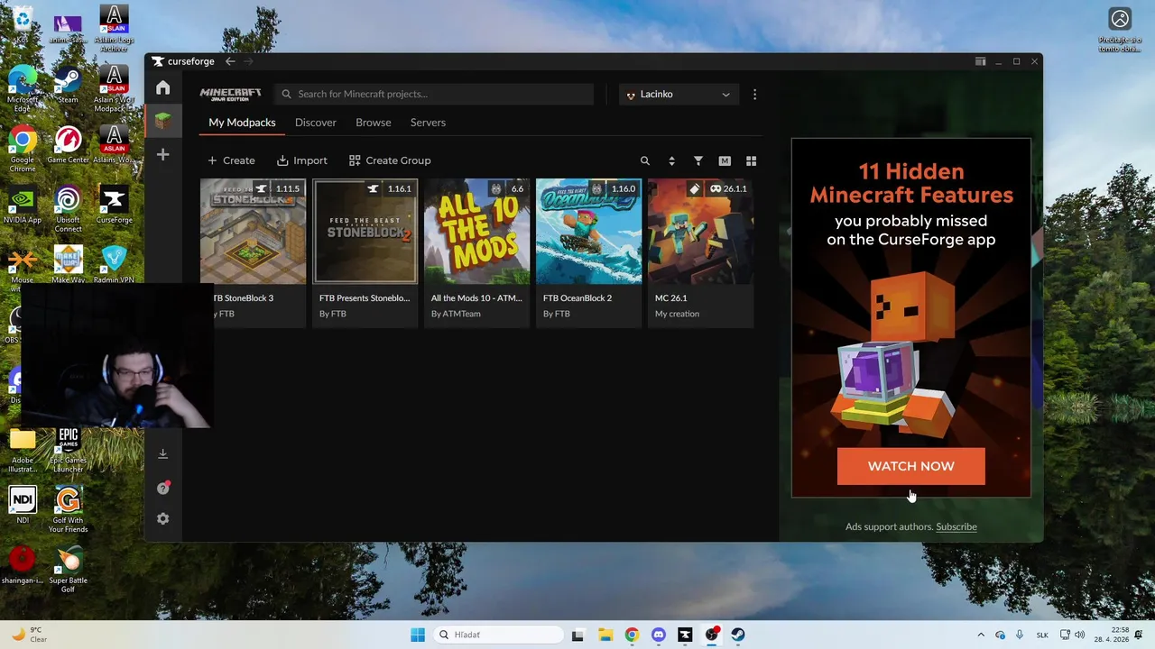Switch to the Servers tab
The image size is (1155, 649).
tap(428, 123)
